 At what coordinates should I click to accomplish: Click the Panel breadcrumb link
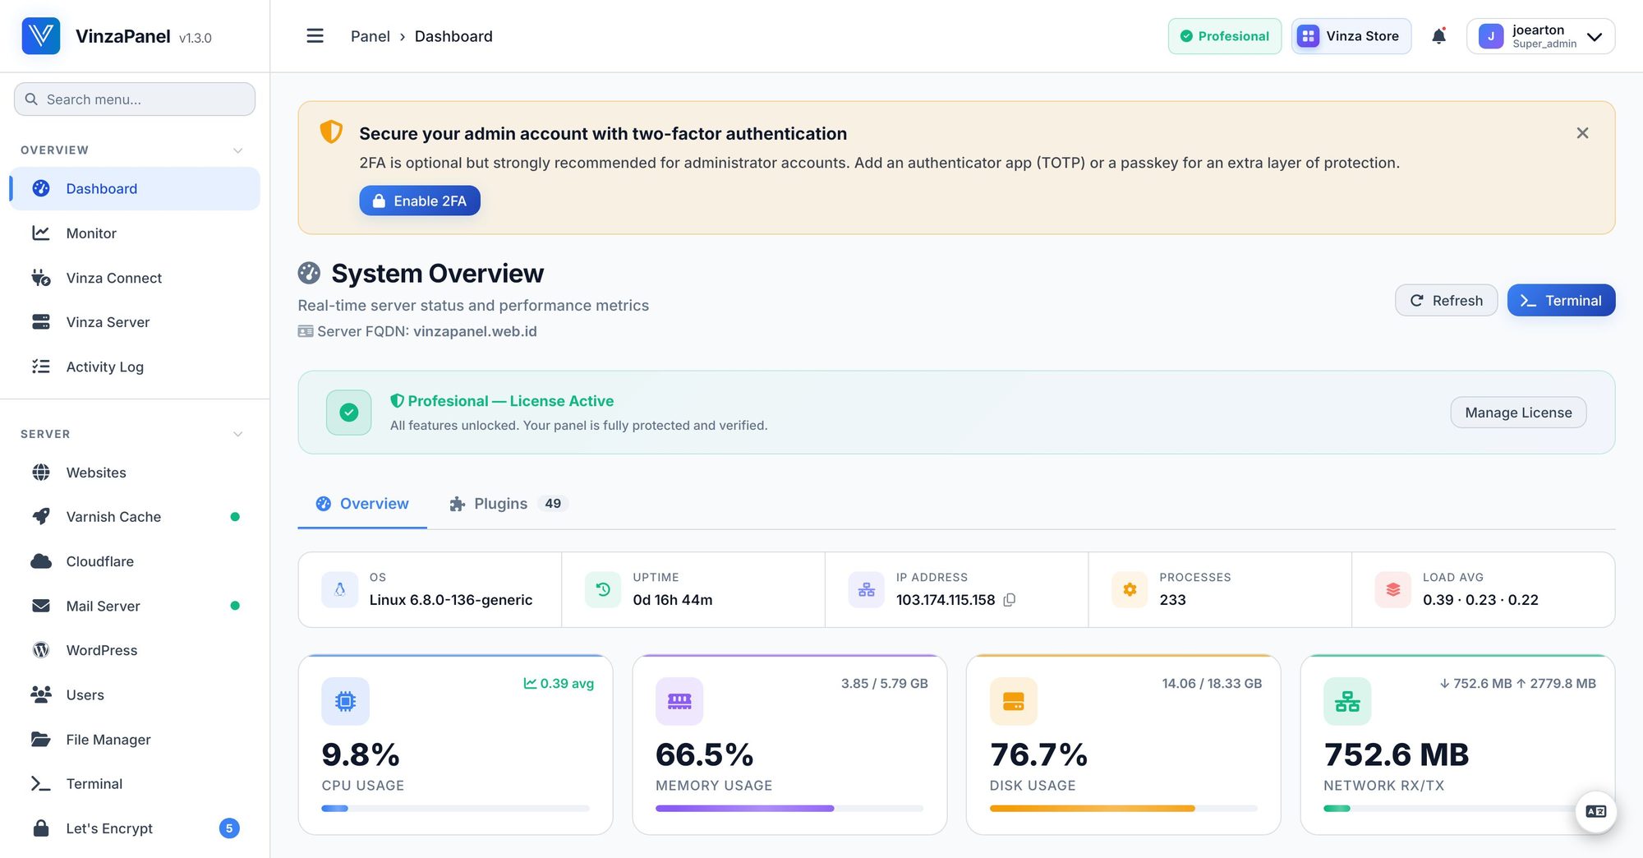[370, 36]
